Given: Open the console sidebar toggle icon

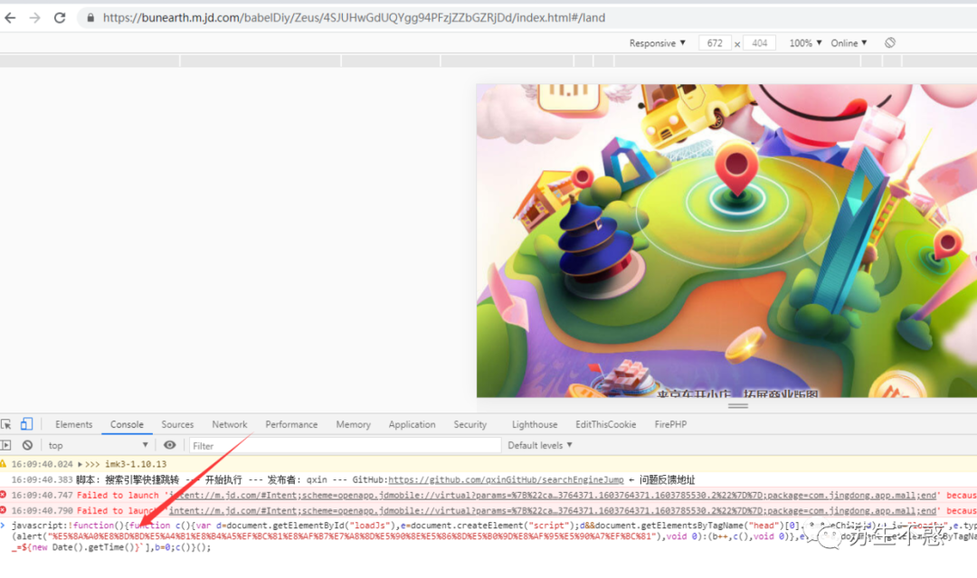Looking at the screenshot, I should pos(6,445).
